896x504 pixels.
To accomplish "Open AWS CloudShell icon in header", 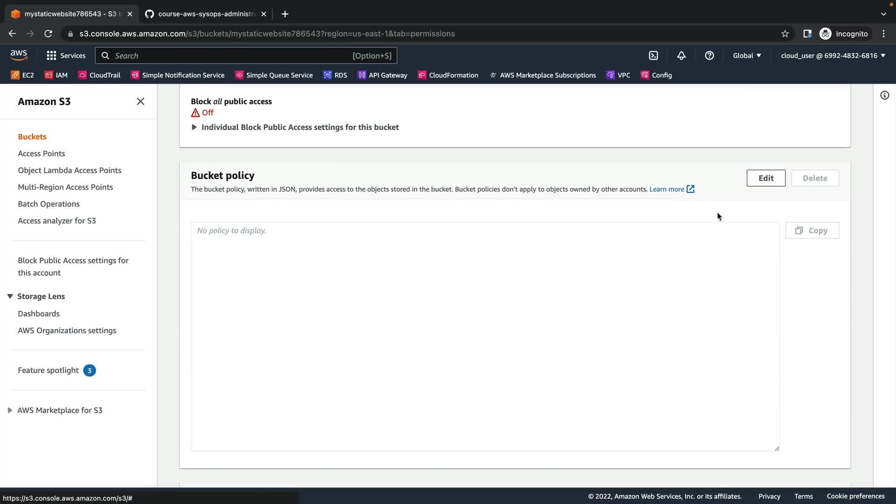I will 653,56.
